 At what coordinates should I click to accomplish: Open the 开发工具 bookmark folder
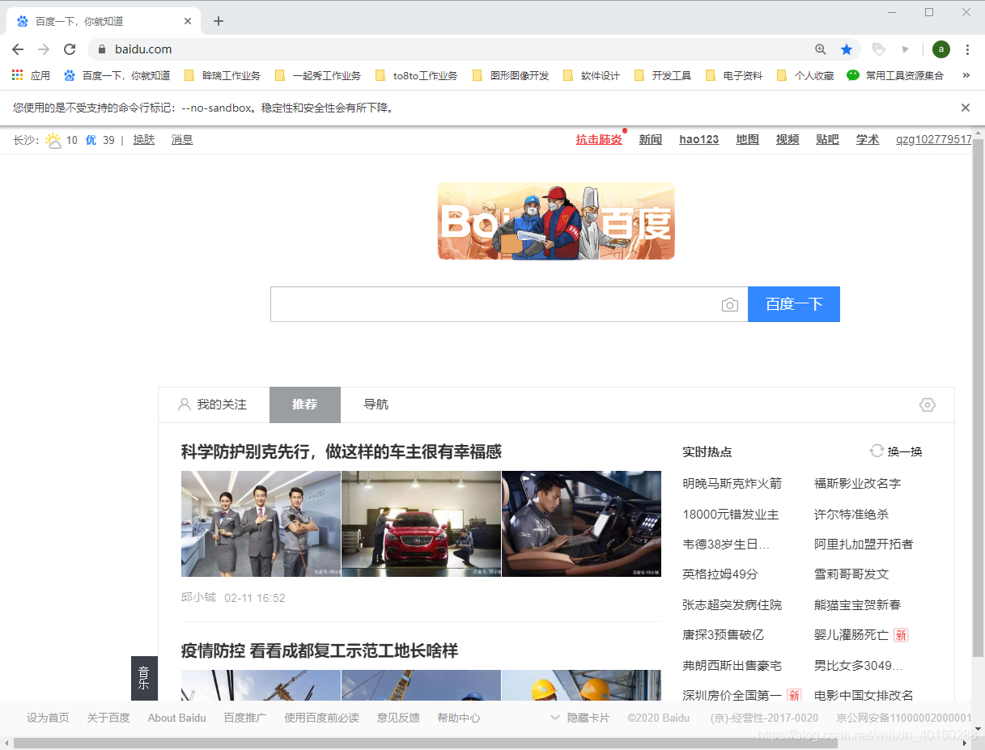663,75
